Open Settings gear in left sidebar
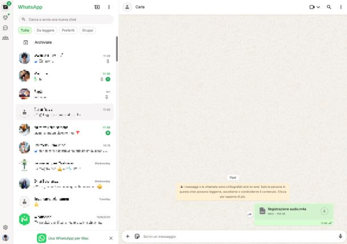Image resolution: width=347 pixels, height=244 pixels. [x=5, y=227]
